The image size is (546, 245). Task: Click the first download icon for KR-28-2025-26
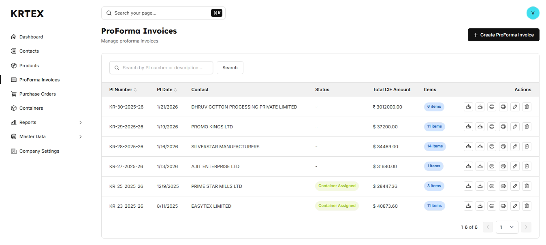(x=468, y=147)
